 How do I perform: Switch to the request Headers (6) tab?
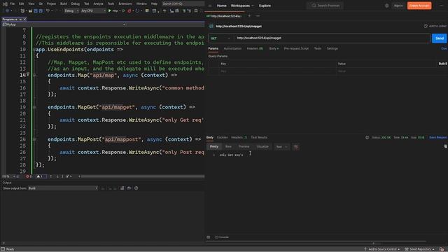pos(255,48)
